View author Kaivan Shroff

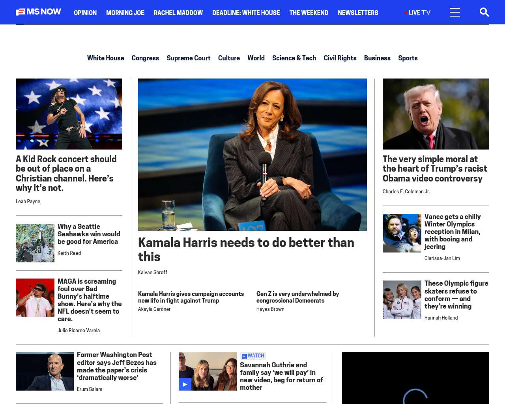153,272
